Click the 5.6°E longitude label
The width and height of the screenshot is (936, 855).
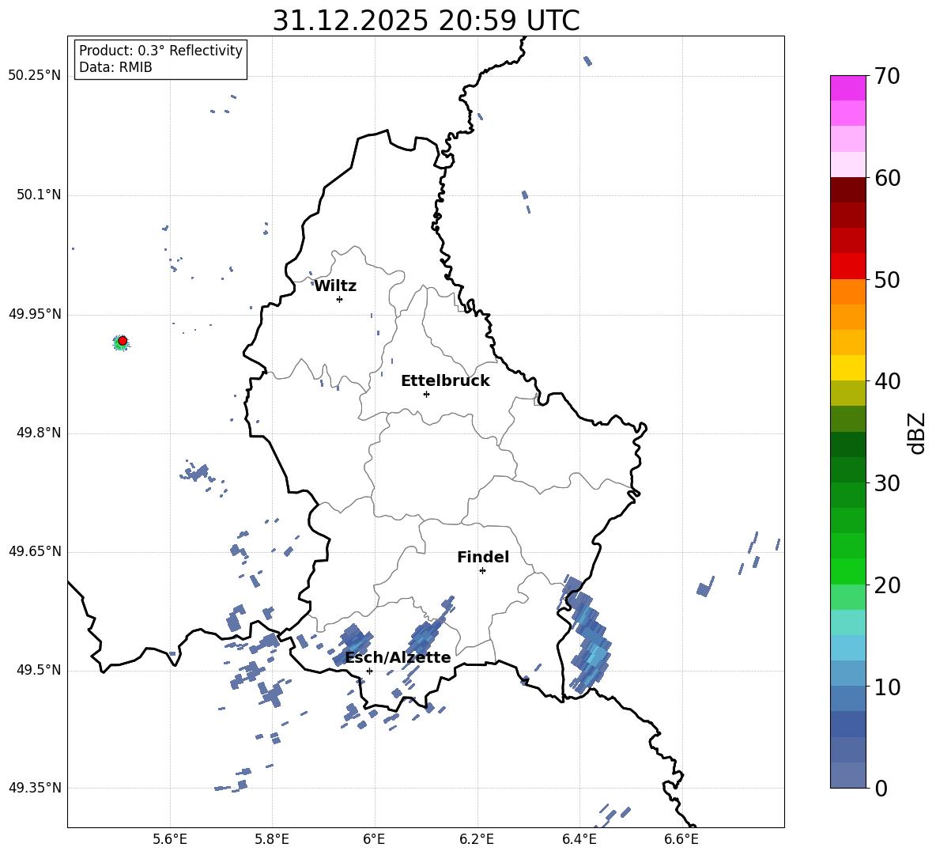170,839
